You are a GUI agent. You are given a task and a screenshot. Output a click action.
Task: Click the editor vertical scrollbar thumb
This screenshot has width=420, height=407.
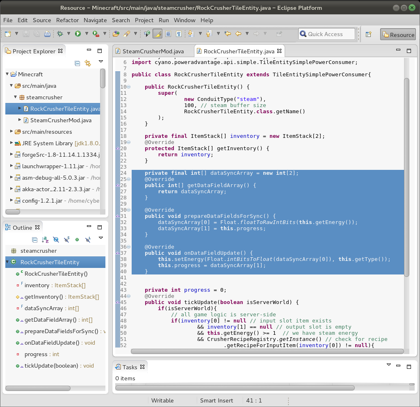[406, 177]
